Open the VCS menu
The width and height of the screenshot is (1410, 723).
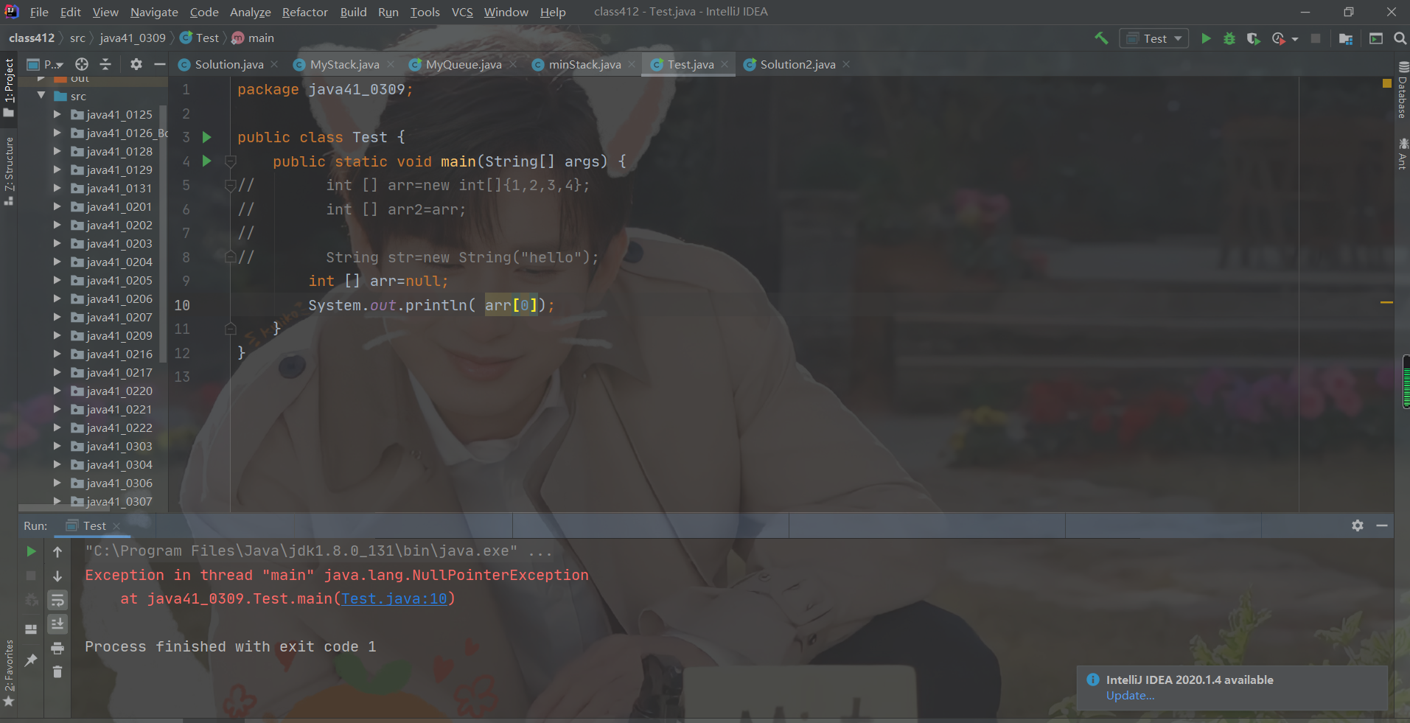coord(462,12)
